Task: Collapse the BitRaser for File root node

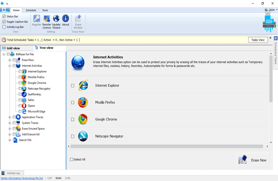Action: click(x=4, y=54)
